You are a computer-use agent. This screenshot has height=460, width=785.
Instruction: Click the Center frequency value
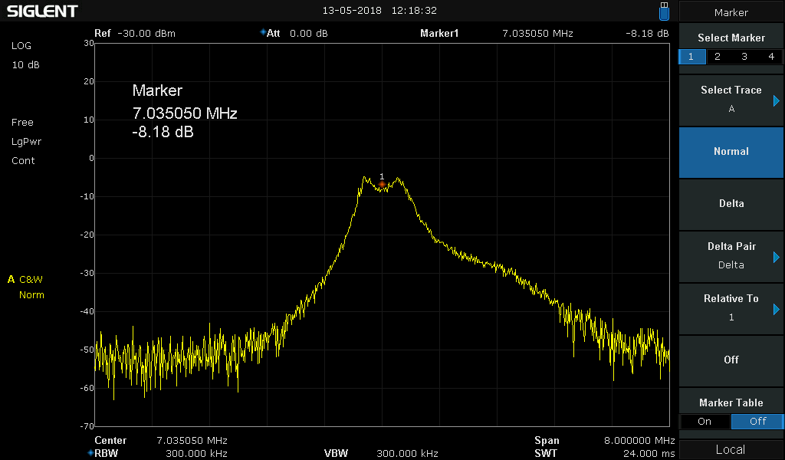click(x=192, y=441)
